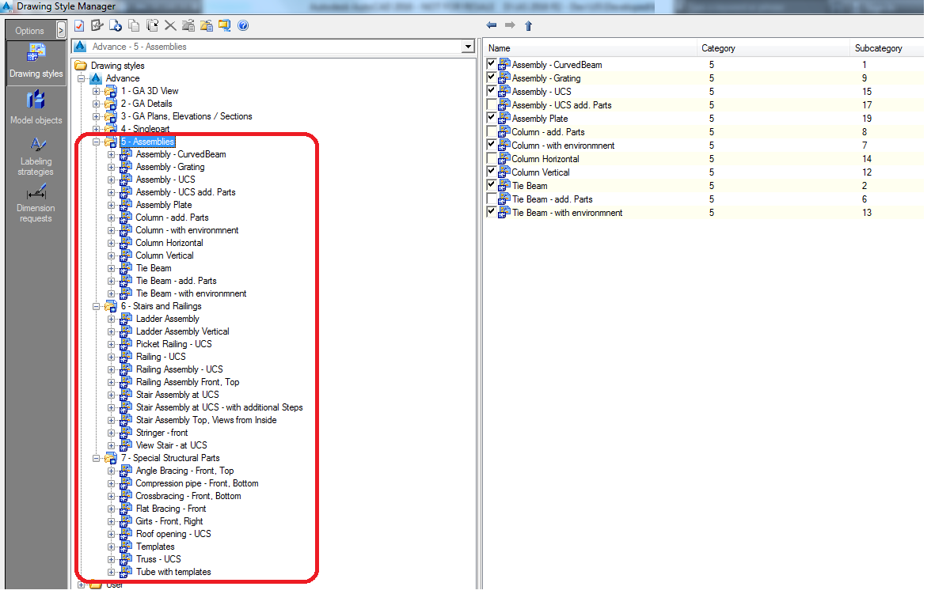
Task: Click the Advance node icon in tree
Action: [x=97, y=78]
